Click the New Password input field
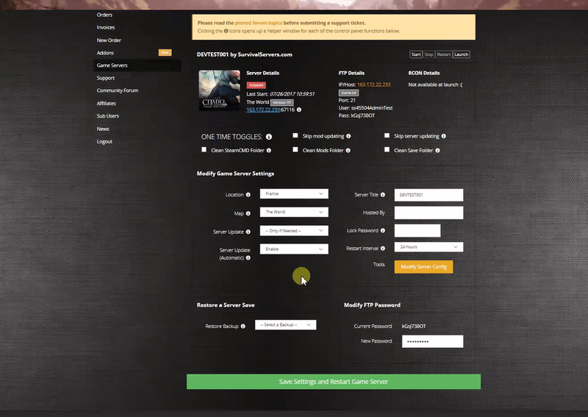Viewport: 588px width, 417px height. pyautogui.click(x=432, y=341)
